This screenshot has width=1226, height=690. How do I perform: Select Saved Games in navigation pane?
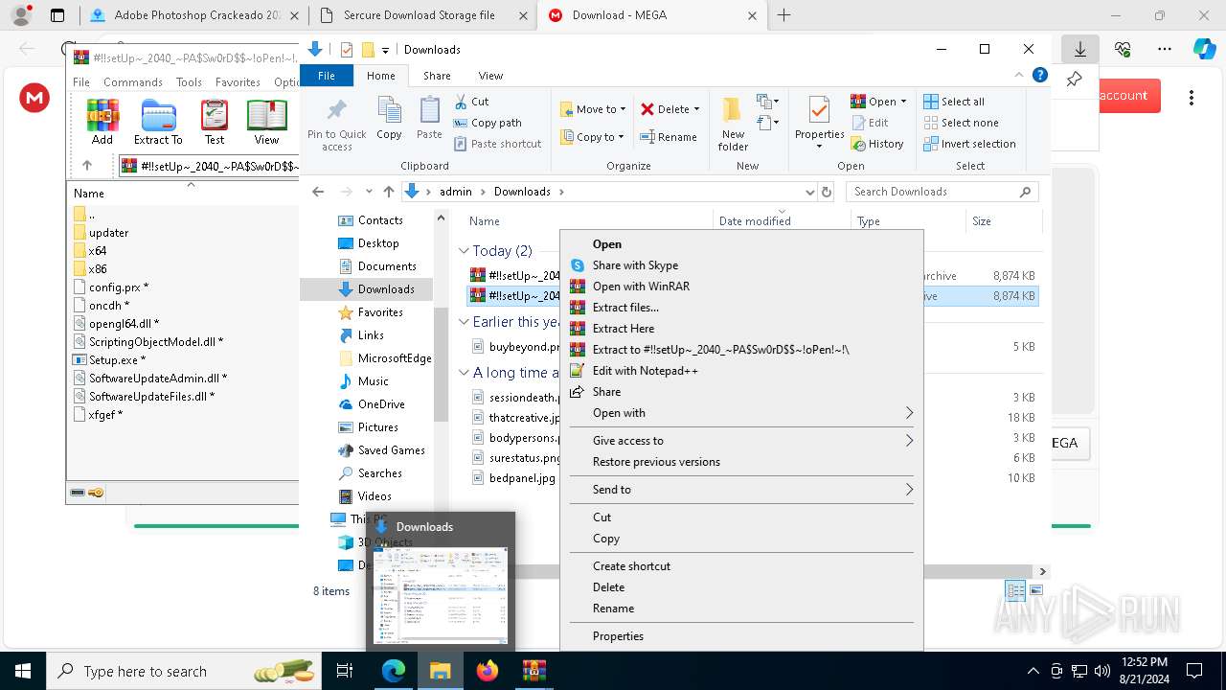pos(391,450)
